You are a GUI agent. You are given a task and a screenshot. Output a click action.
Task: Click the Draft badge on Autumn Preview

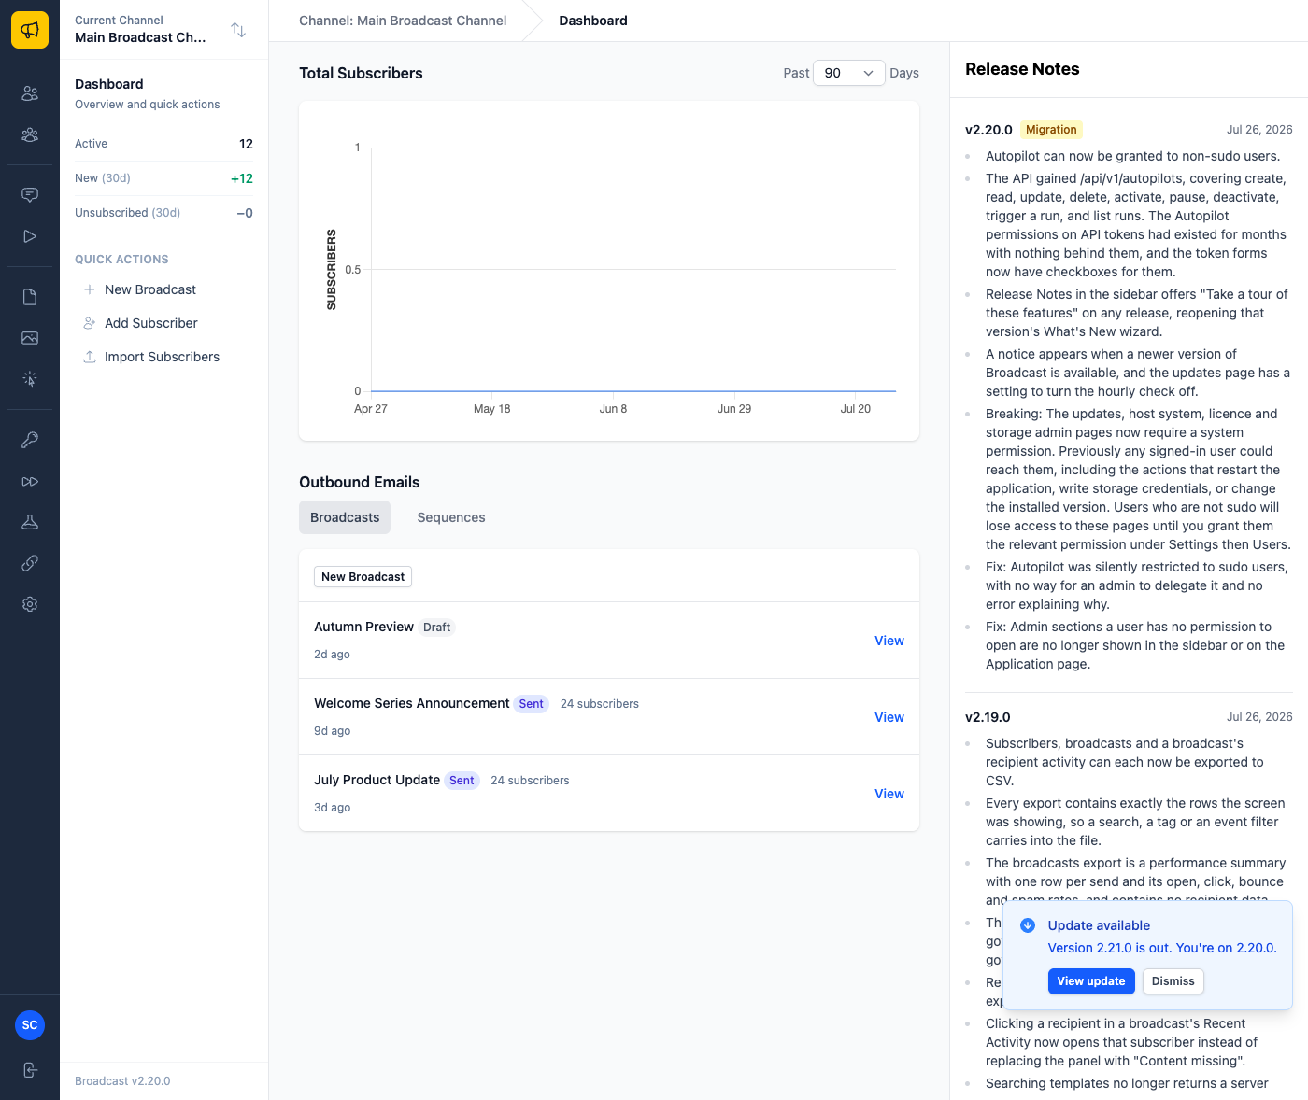pos(436,628)
